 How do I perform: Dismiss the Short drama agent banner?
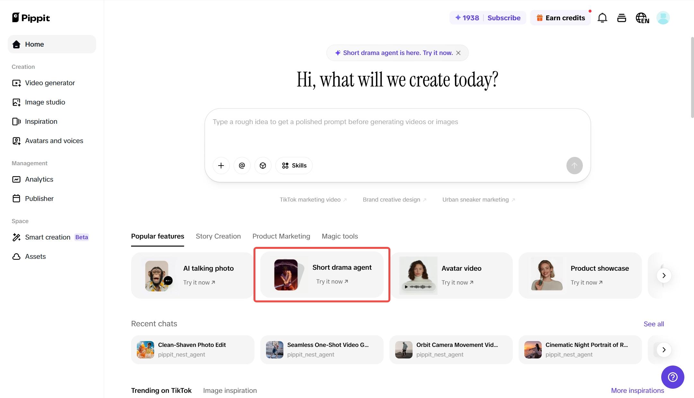pos(458,53)
